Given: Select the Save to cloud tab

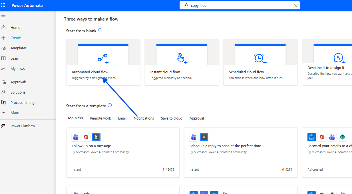Looking at the screenshot, I should [172, 118].
